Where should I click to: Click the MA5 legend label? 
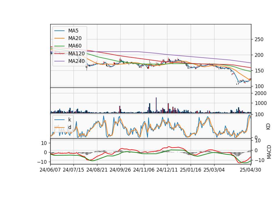[x=73, y=31]
